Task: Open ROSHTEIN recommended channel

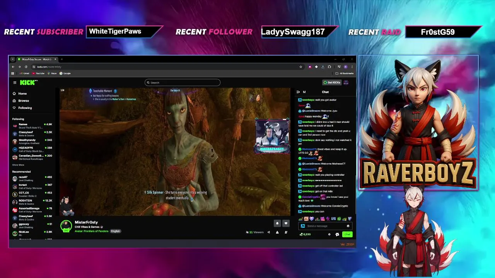Action: [32, 202]
